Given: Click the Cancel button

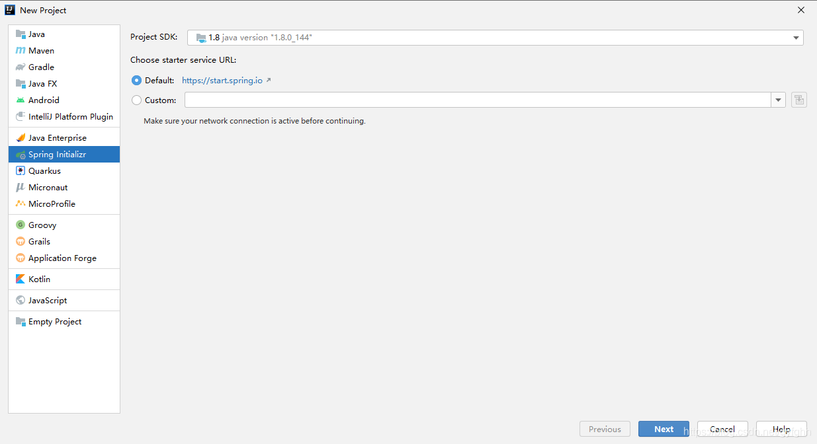Looking at the screenshot, I should coord(722,429).
